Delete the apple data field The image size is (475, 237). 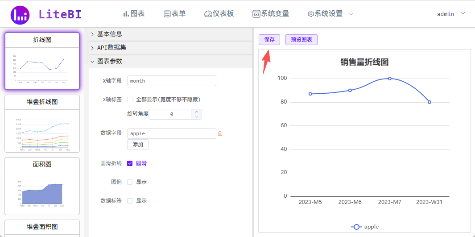[220, 133]
